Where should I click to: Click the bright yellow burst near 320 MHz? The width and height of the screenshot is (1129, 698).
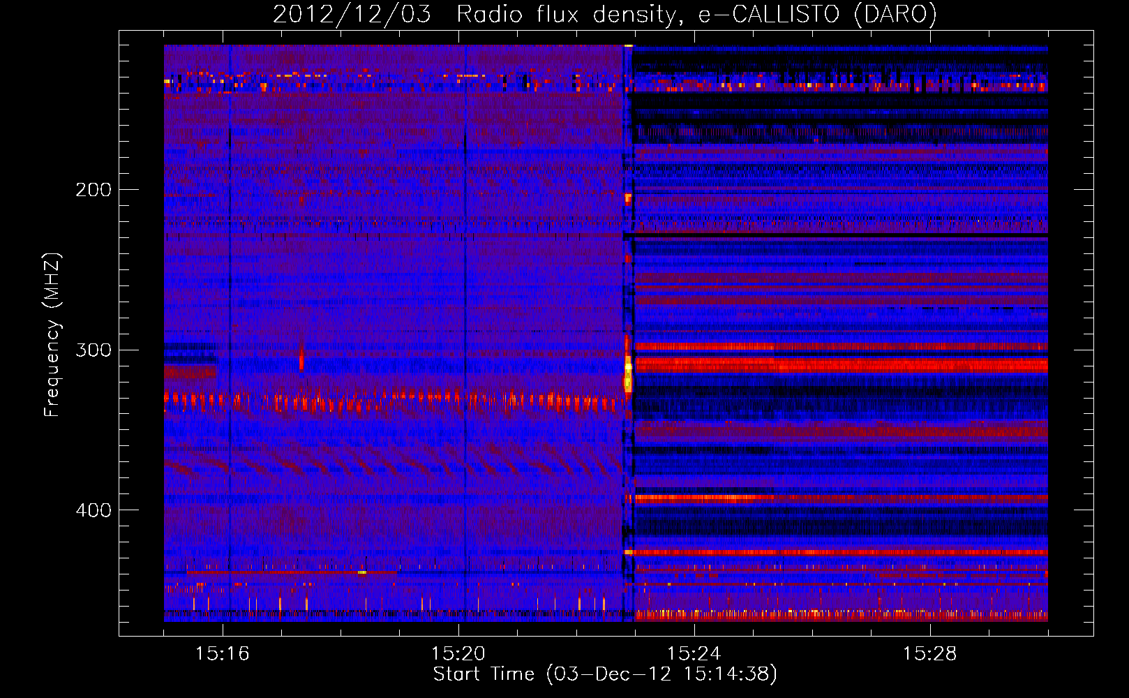click(x=628, y=376)
